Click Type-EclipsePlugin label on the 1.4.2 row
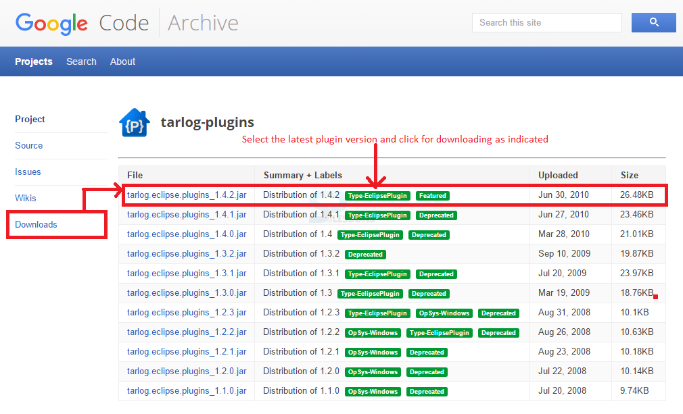 [377, 196]
